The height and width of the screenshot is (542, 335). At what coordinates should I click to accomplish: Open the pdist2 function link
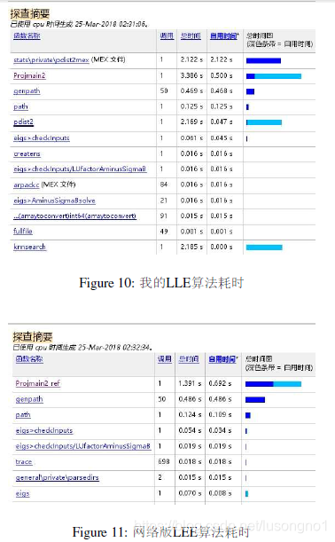click(23, 122)
